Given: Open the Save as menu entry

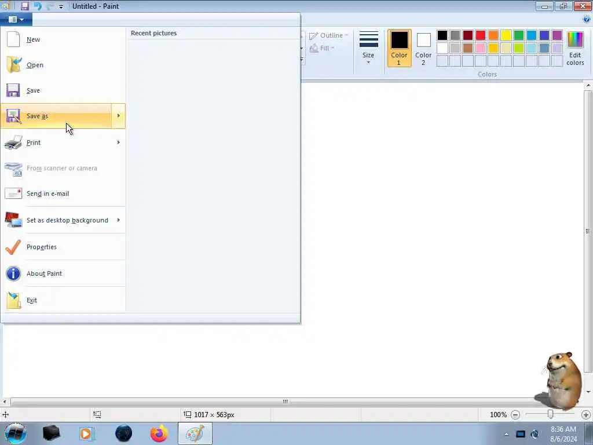Looking at the screenshot, I should tap(56, 116).
